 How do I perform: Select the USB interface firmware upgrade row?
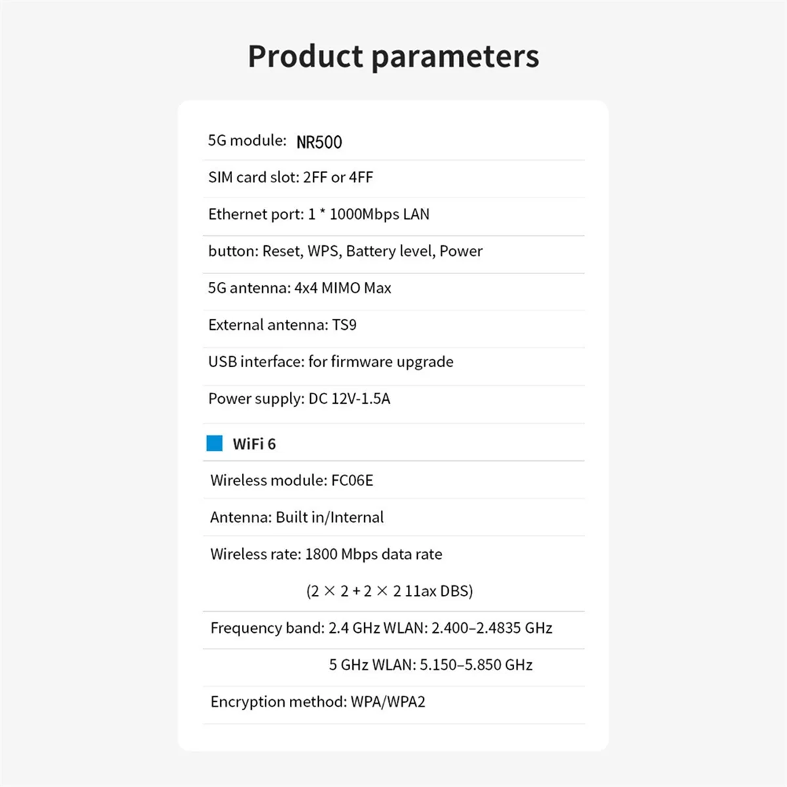(331, 362)
